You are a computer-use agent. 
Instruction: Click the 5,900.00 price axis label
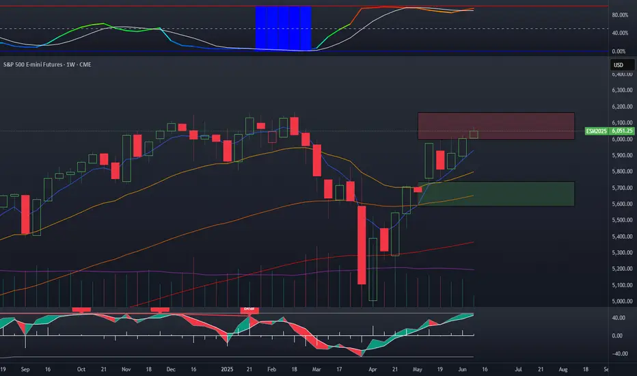pos(623,155)
